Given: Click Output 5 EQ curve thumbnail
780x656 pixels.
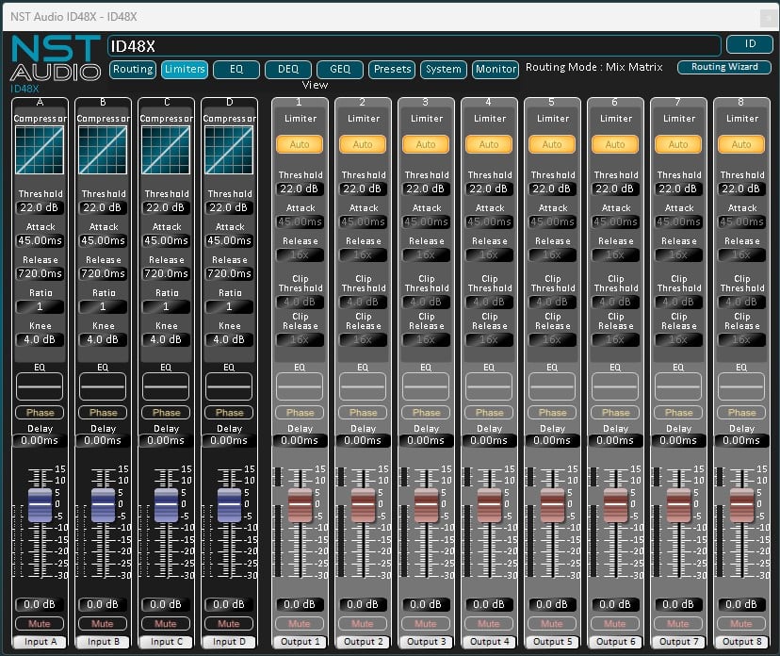Looking at the screenshot, I should [x=552, y=386].
